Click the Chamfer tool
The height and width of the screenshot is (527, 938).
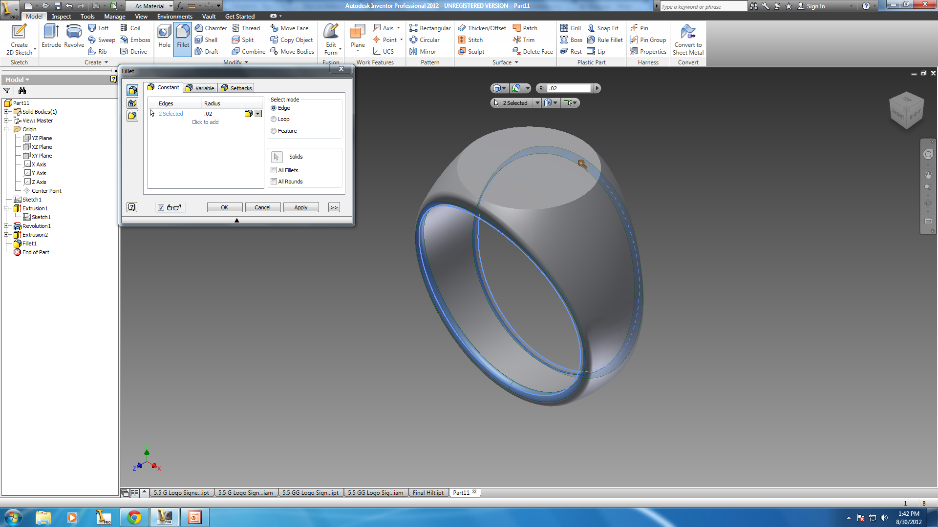point(211,28)
